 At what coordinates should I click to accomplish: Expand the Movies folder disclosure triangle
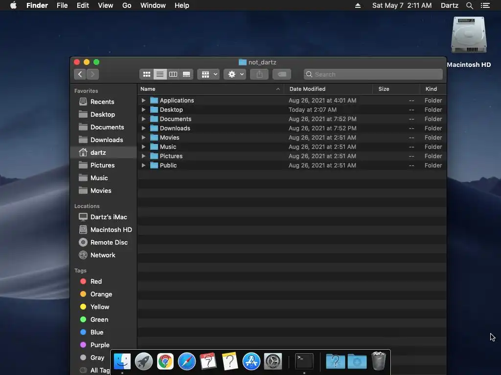(x=143, y=137)
